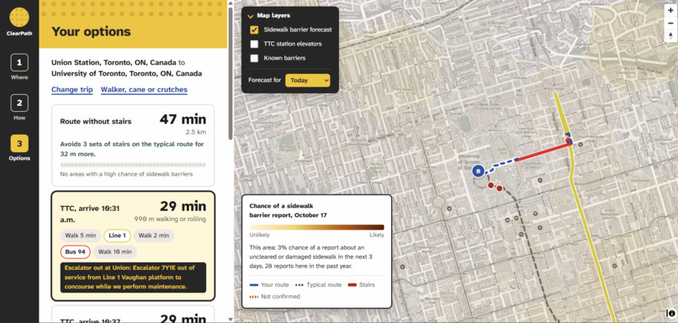Click the Stairs legend entry

pos(362,285)
